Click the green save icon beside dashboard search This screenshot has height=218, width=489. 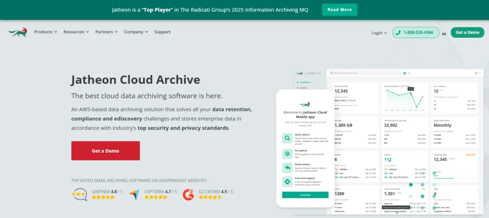[404, 73]
